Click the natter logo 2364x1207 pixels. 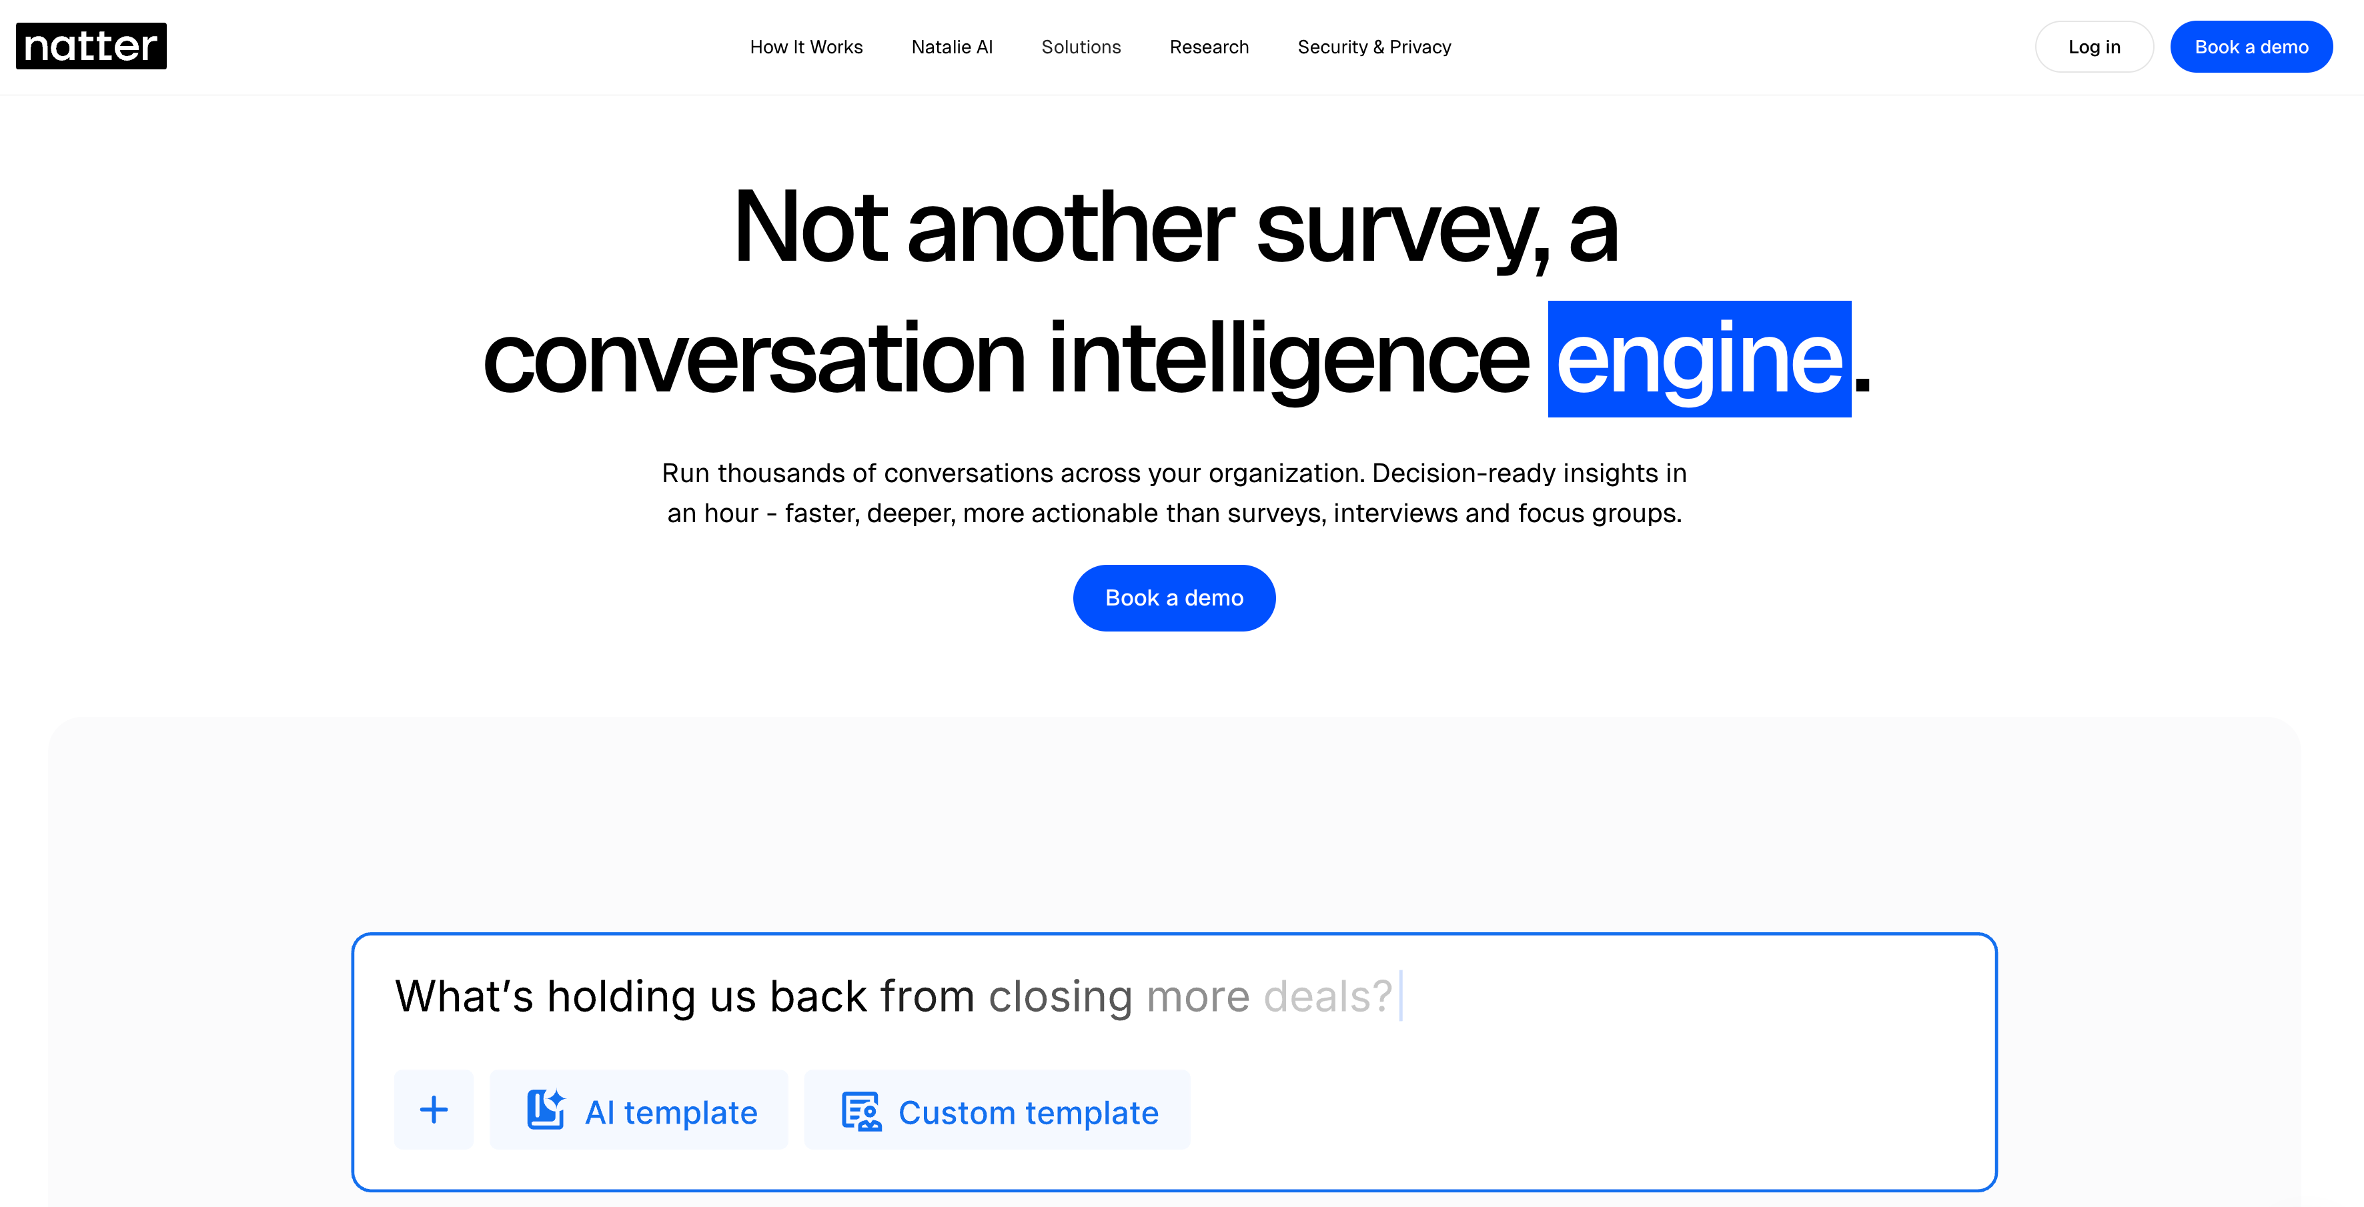pos(91,46)
